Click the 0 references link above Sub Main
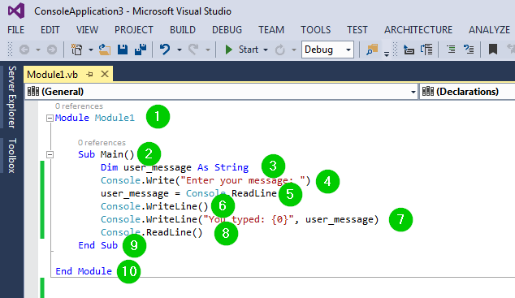This screenshot has height=298, width=515. (102, 143)
